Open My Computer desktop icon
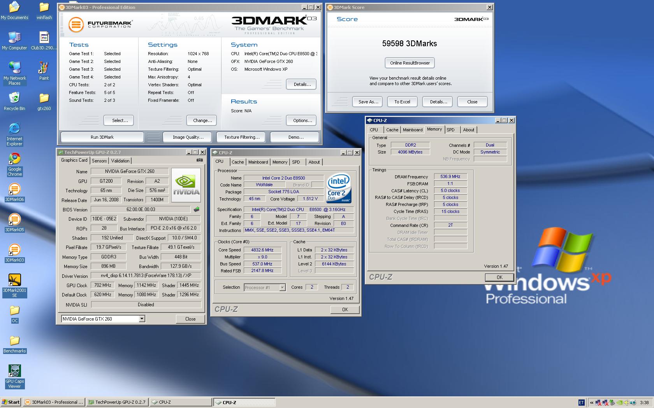Viewport: 654px width, 408px height. [x=14, y=41]
